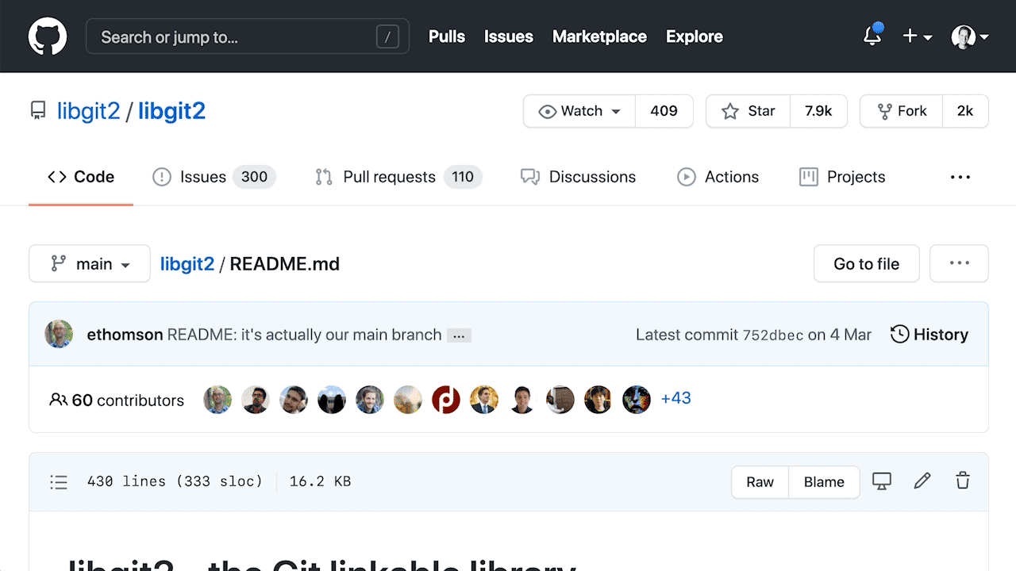This screenshot has height=571, width=1016.
Task: Switch to the Actions tab
Action: (718, 177)
